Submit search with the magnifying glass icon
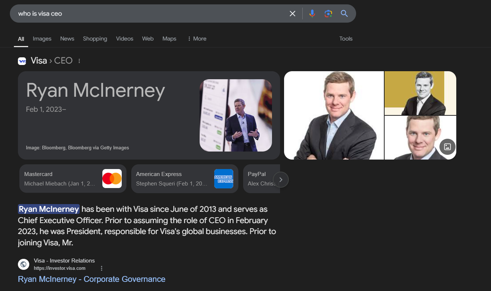The height and width of the screenshot is (291, 491). click(344, 14)
